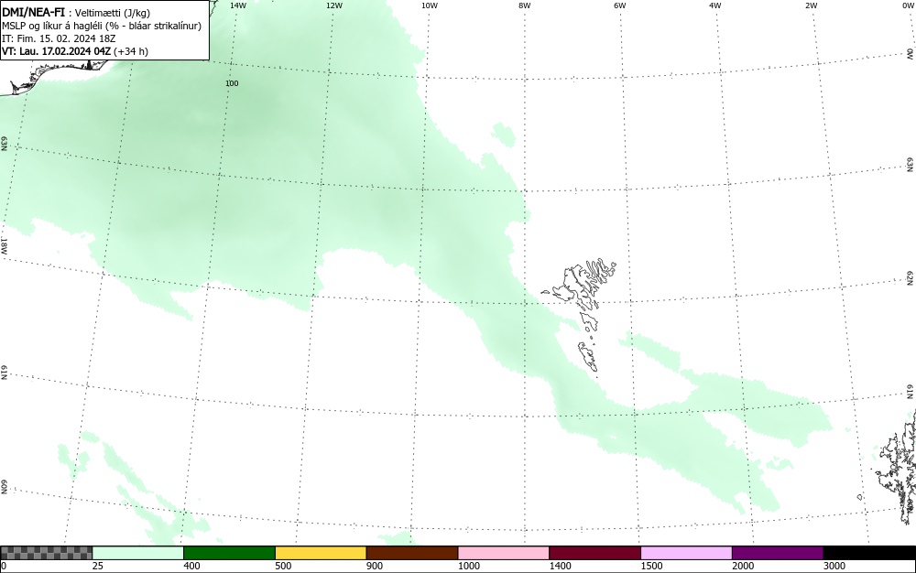Select the 2W longitude label
Viewport: 916px width, 573px height.
(811, 5)
